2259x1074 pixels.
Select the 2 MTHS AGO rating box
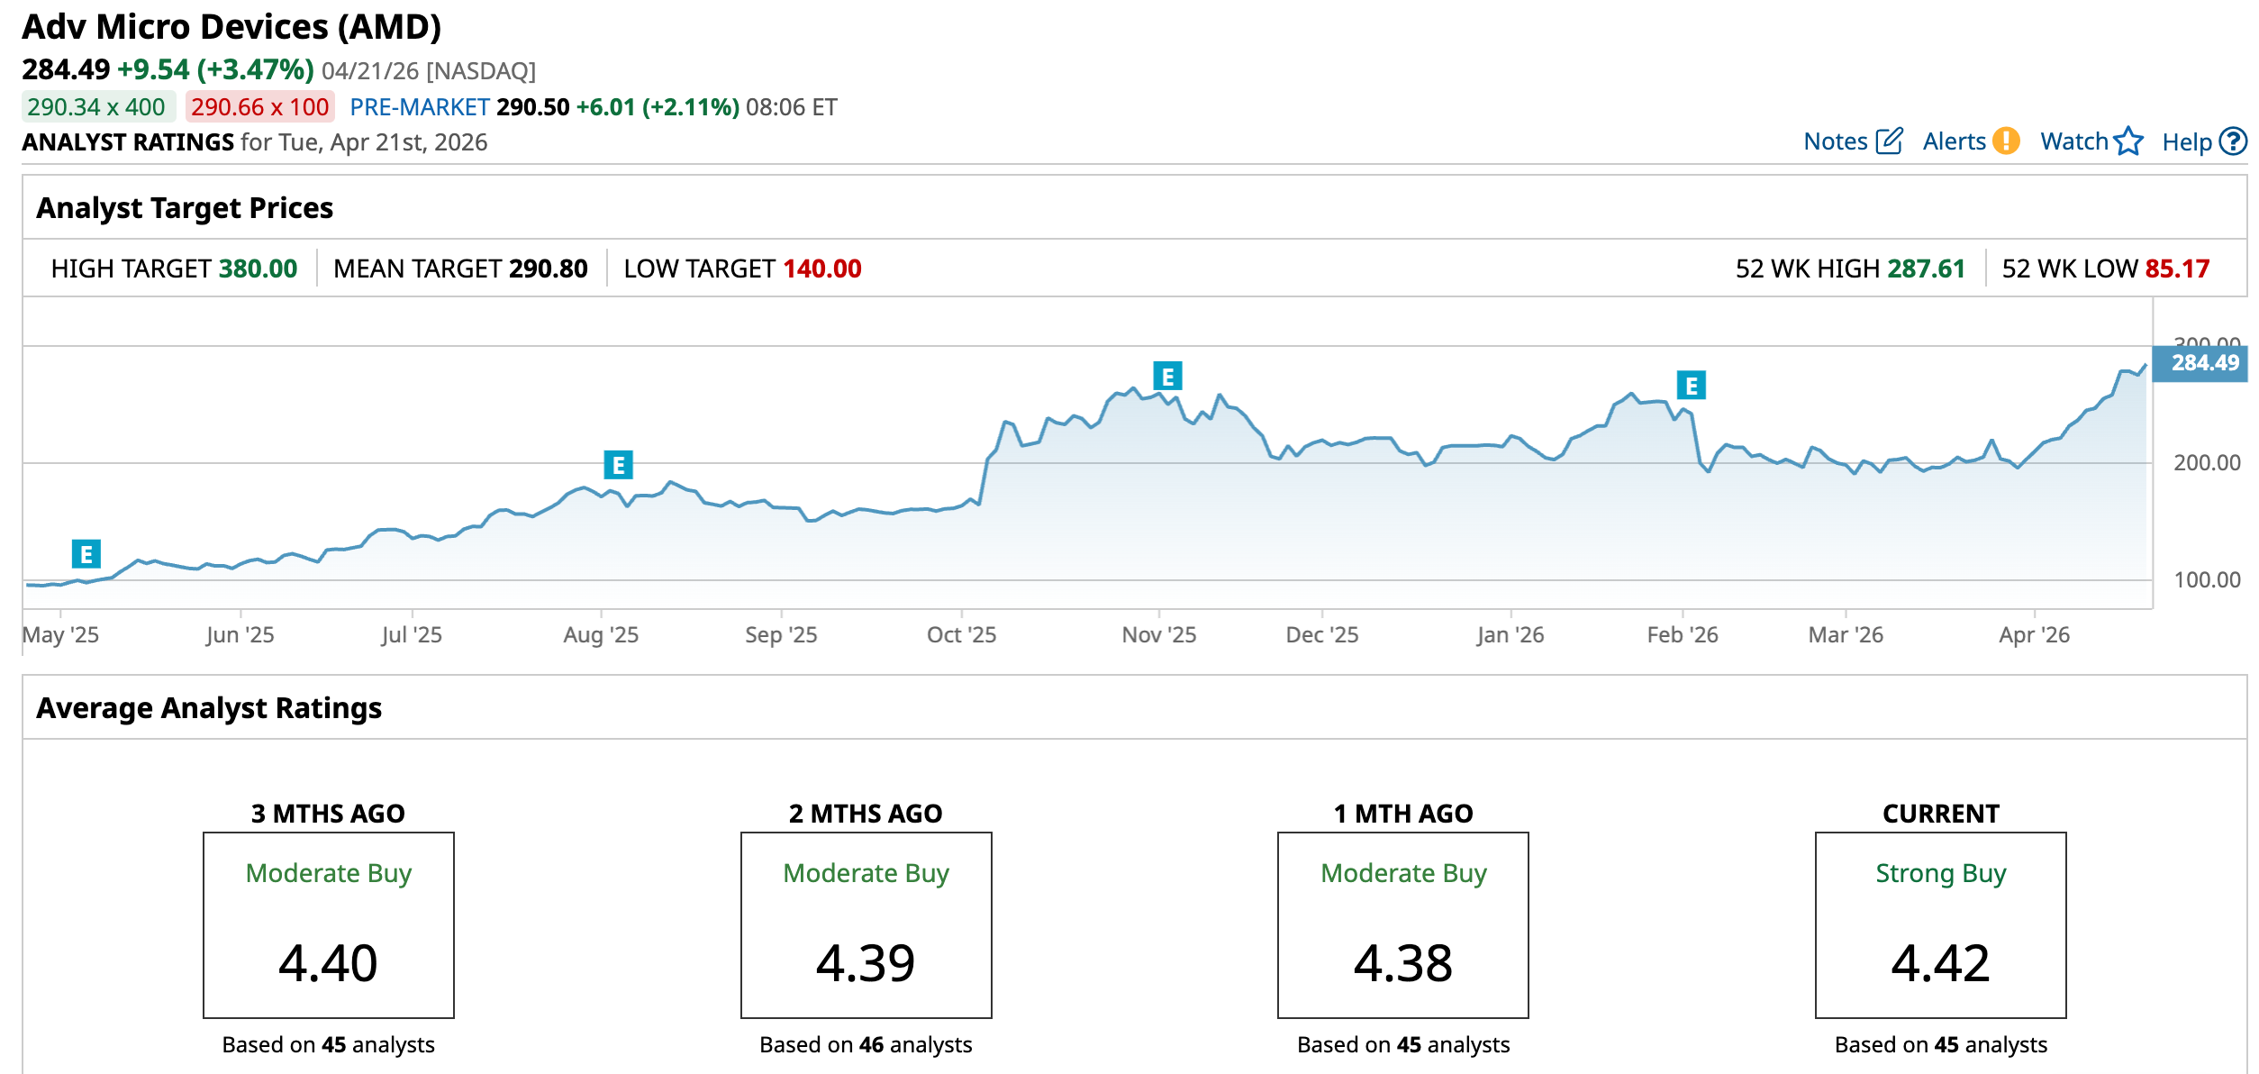[x=866, y=924]
